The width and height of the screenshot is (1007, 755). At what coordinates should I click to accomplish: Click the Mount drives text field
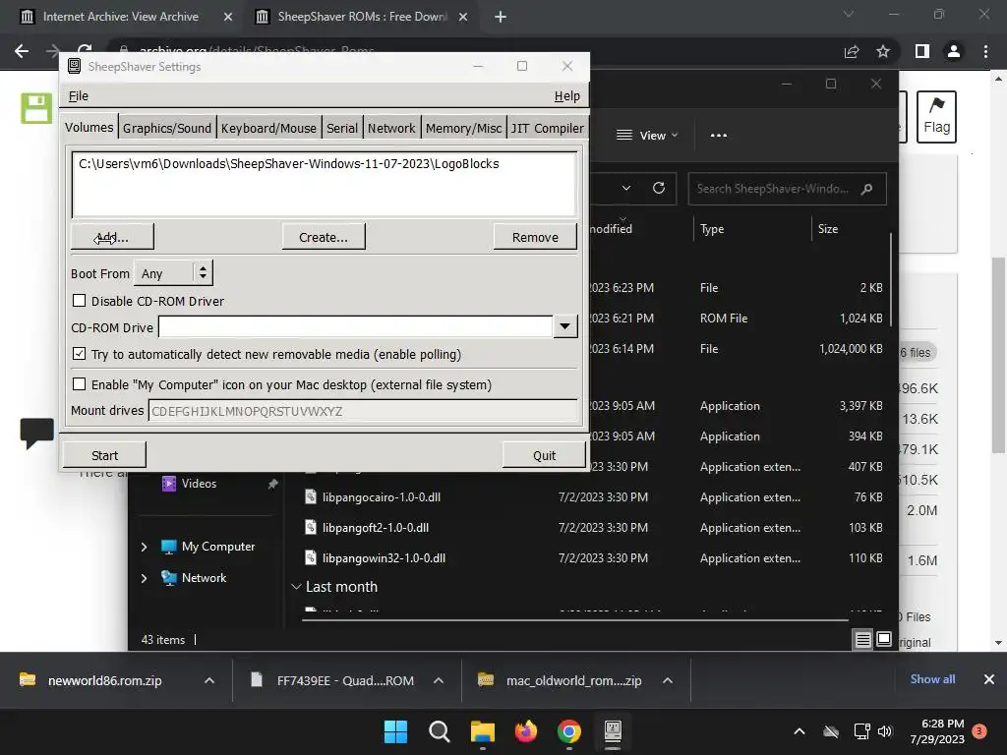(364, 411)
